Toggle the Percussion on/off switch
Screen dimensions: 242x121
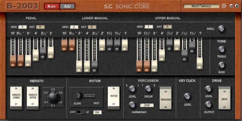165,98
